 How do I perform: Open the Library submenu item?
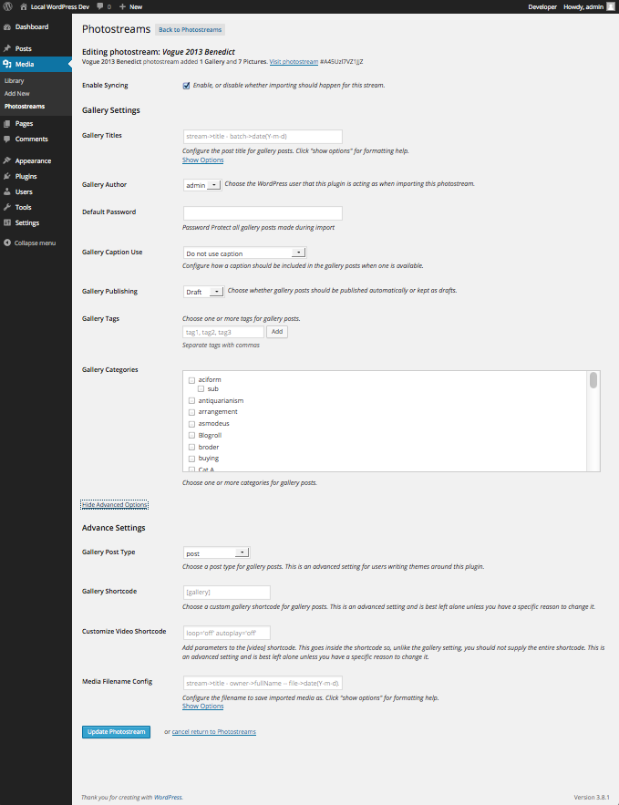(x=15, y=80)
